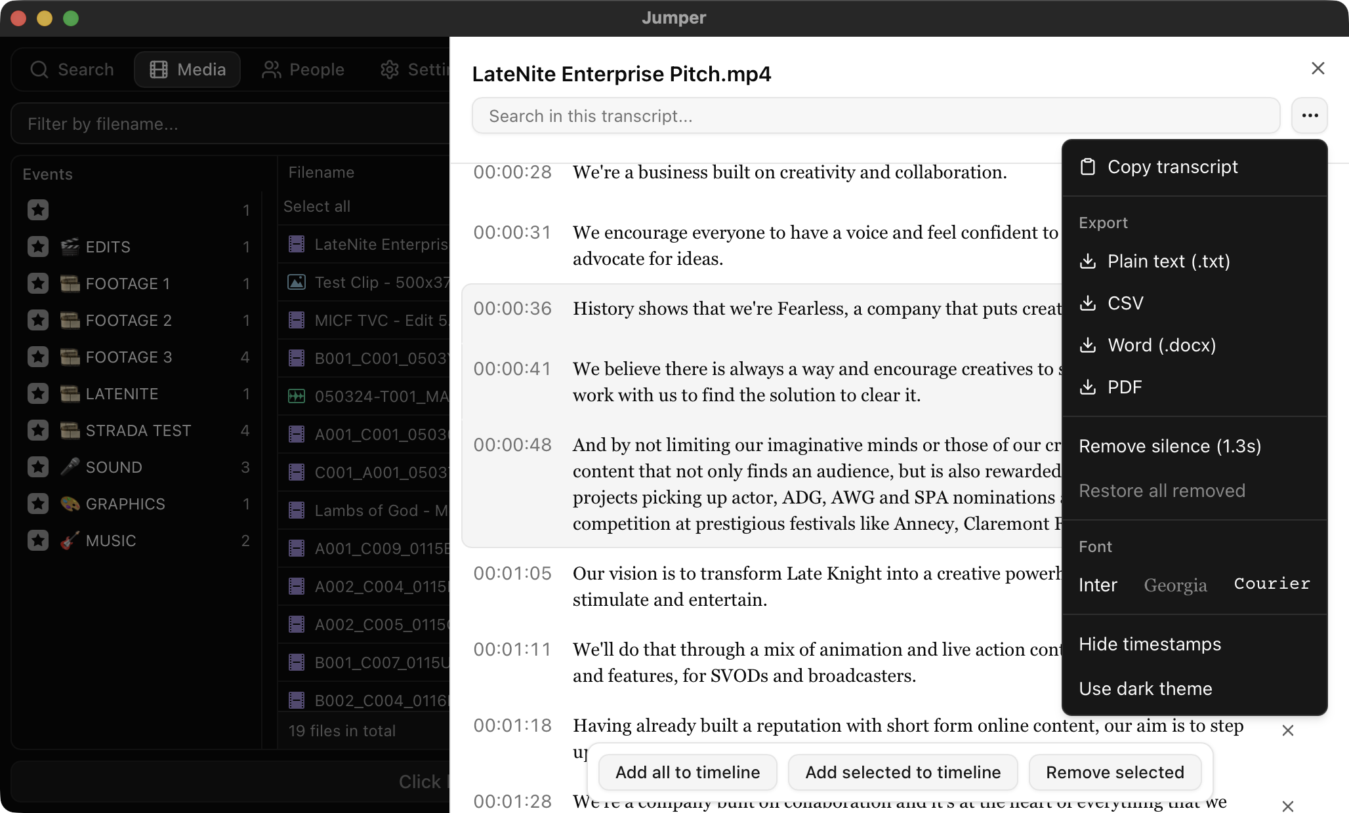The height and width of the screenshot is (813, 1349).
Task: Select the GRAPHICS event folder
Action: pyautogui.click(x=125, y=504)
